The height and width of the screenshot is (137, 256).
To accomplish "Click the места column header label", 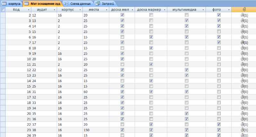I will click(x=94, y=10).
